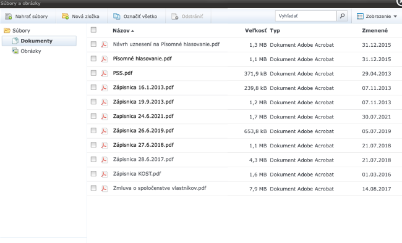This screenshot has width=402, height=243.
Task: Open the PDF icon of PSS.pdf
Action: pos(104,73)
